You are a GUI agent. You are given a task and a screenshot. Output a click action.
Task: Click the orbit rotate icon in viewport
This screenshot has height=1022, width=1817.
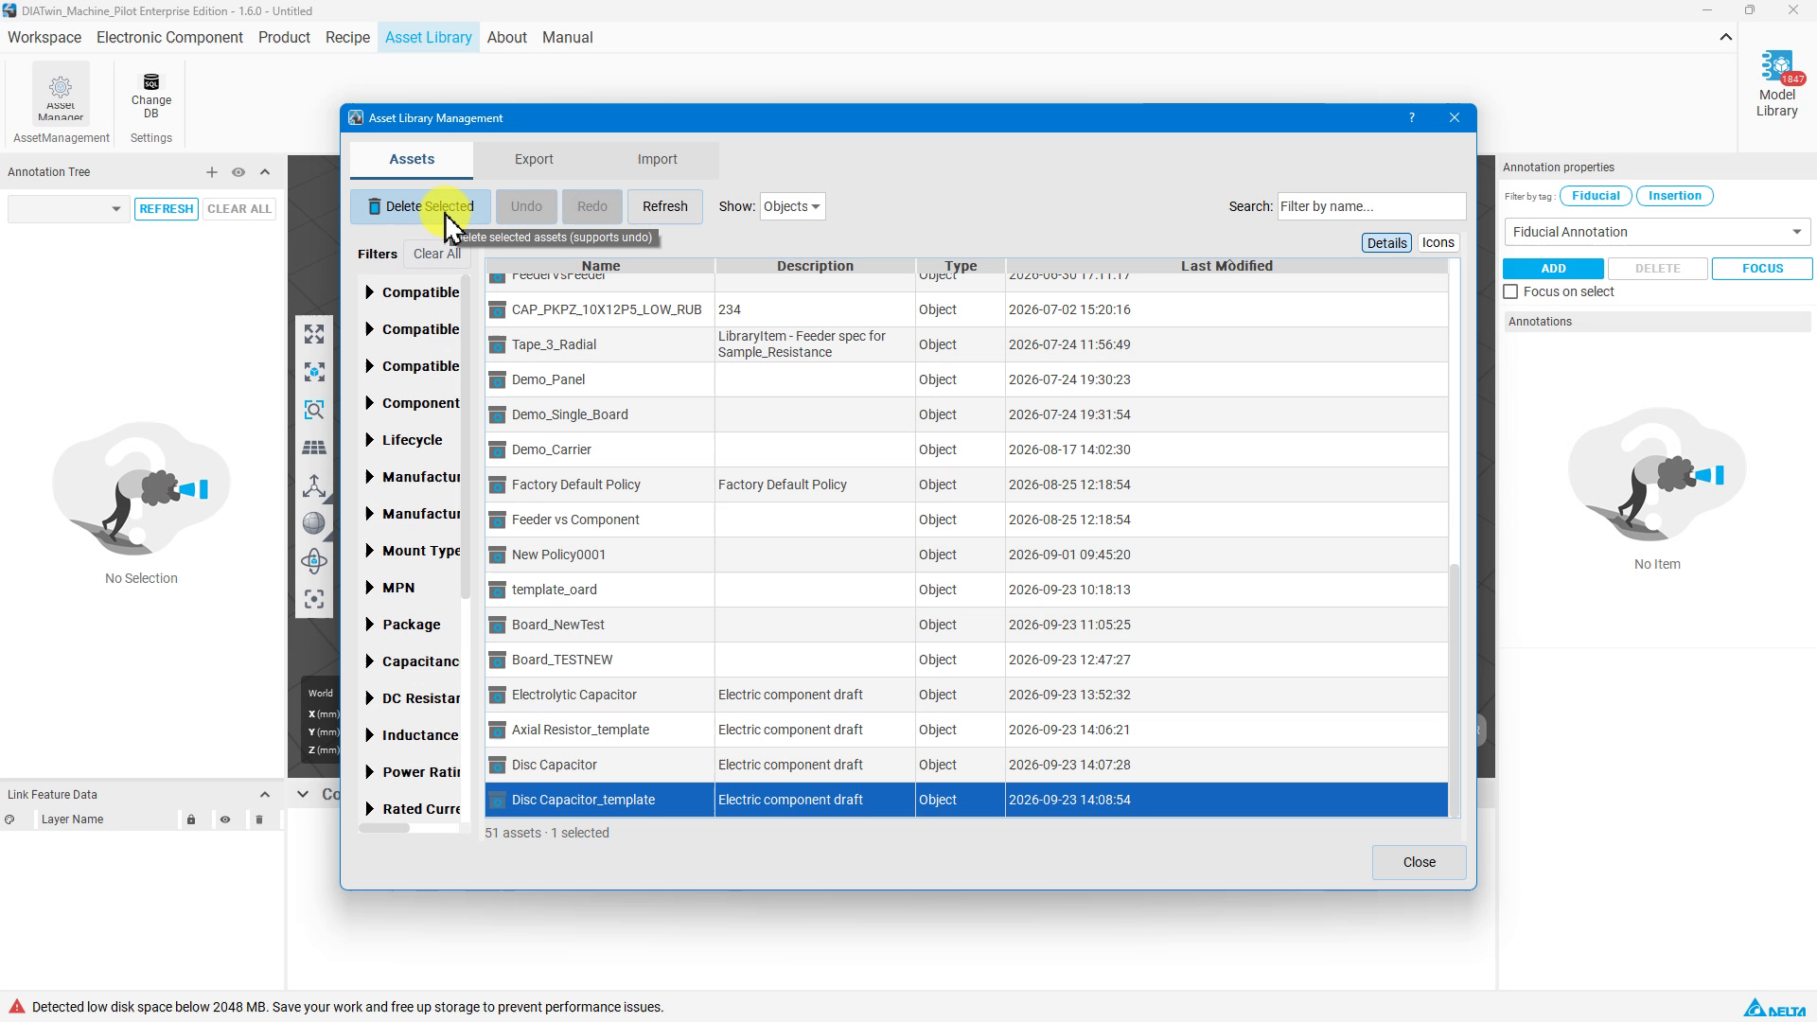pos(314,561)
